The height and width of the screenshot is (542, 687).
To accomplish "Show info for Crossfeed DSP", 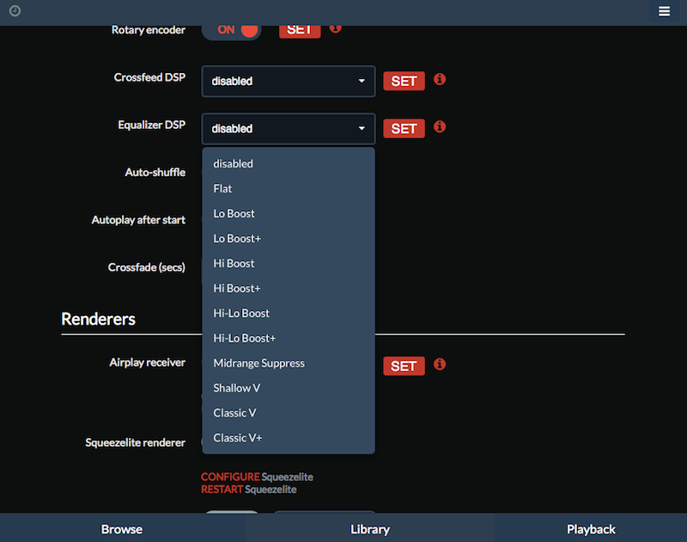I will coord(440,79).
